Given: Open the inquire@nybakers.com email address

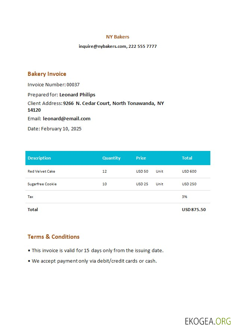Looking at the screenshot, I should pyautogui.click(x=102, y=46).
